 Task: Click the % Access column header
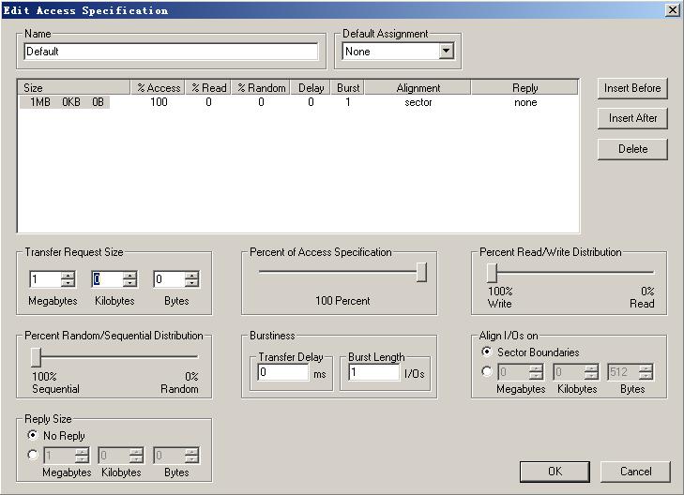tap(158, 88)
